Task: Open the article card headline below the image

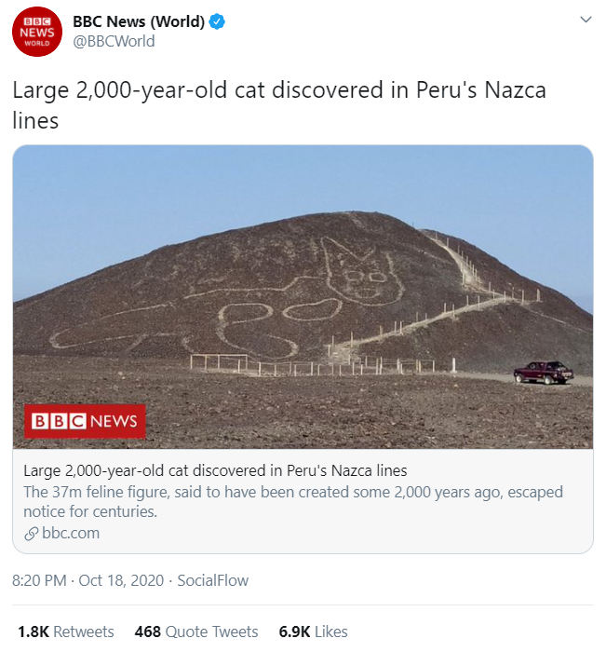Action: point(215,470)
